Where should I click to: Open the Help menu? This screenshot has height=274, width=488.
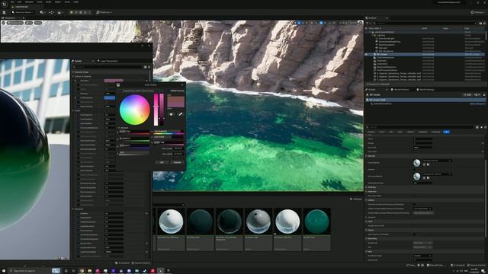point(76,2)
